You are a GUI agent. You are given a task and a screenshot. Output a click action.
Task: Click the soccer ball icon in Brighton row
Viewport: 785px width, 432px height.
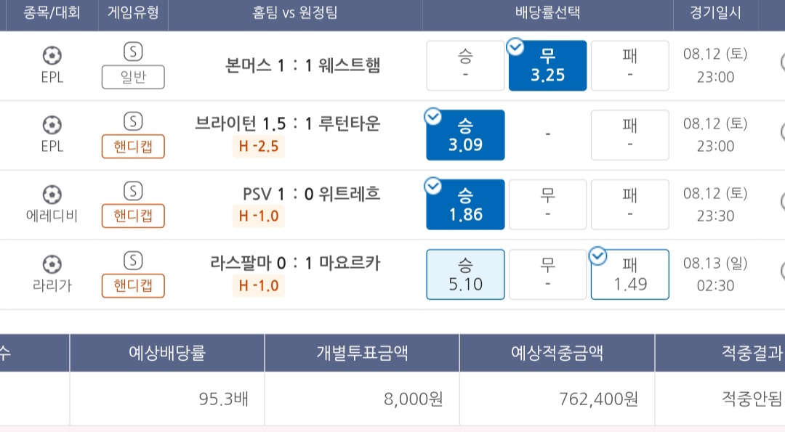(x=52, y=124)
